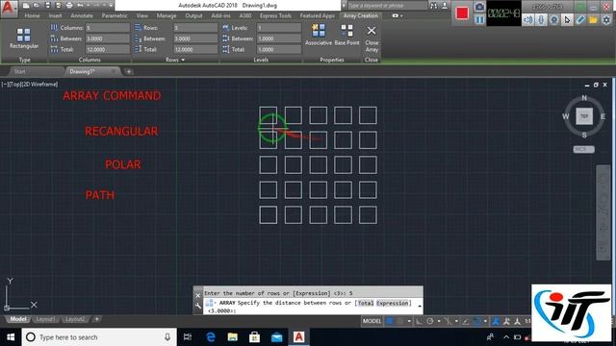Open the AutoCAD application menu button
The width and height of the screenshot is (616, 346).
click(x=9, y=8)
